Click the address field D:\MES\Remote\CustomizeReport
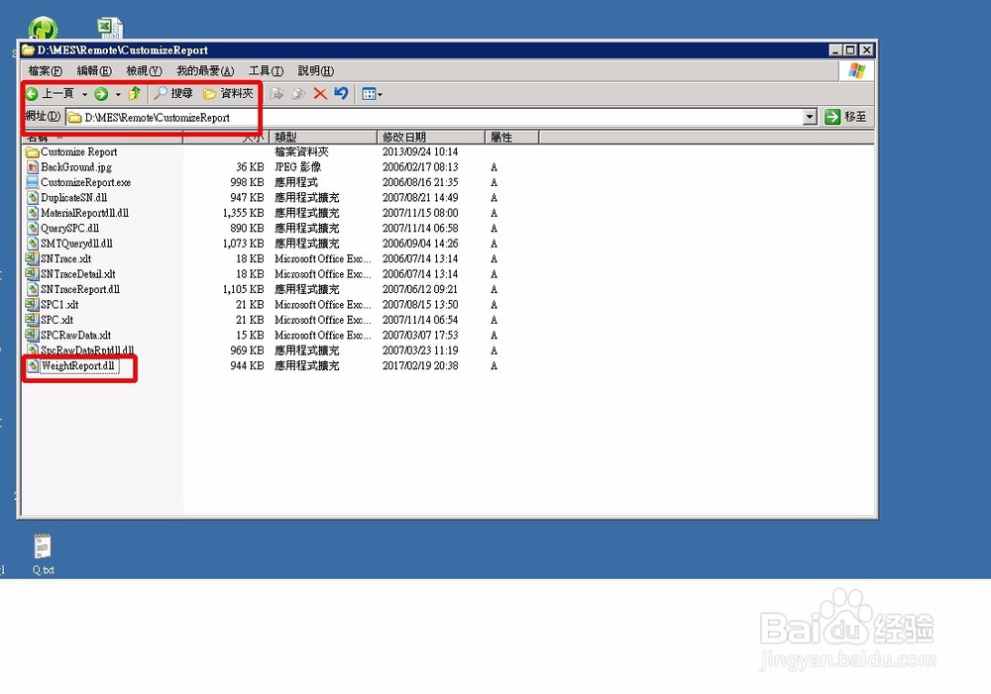 click(x=434, y=118)
